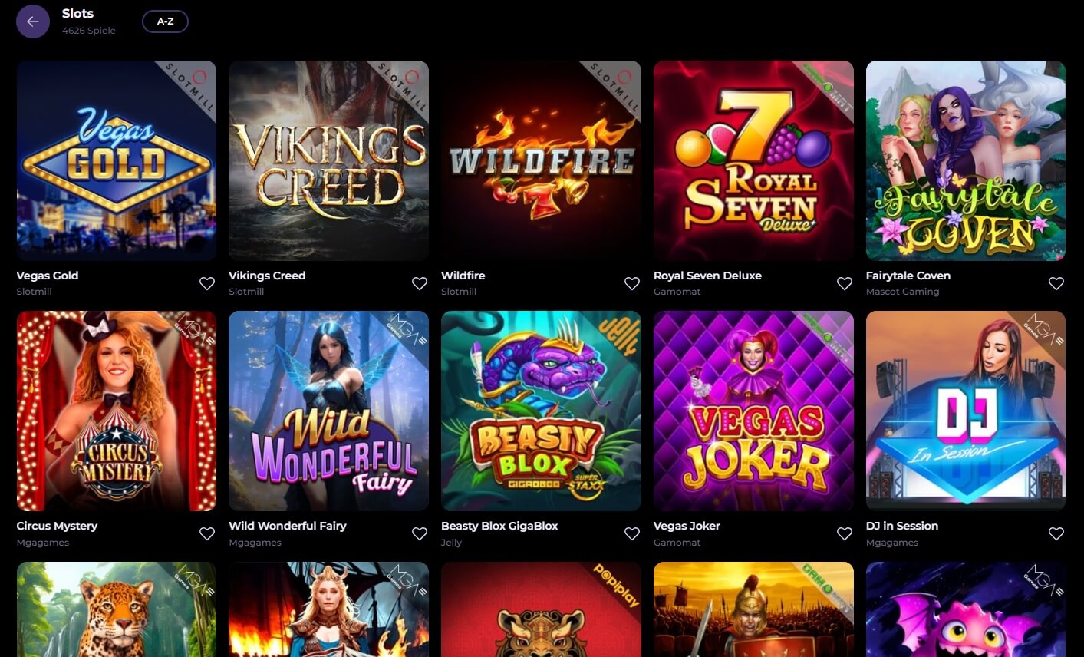The width and height of the screenshot is (1084, 657).
Task: Mark Royal Seven Deluxe as favorite
Action: pos(845,283)
